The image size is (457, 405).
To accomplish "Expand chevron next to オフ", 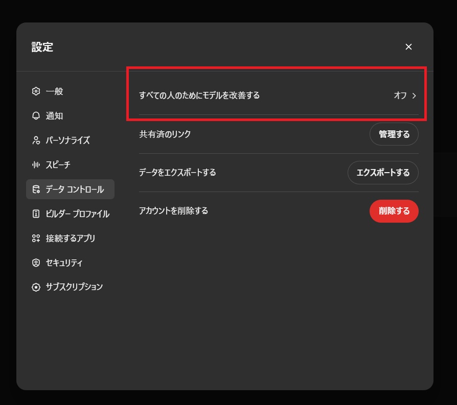I will (414, 96).
